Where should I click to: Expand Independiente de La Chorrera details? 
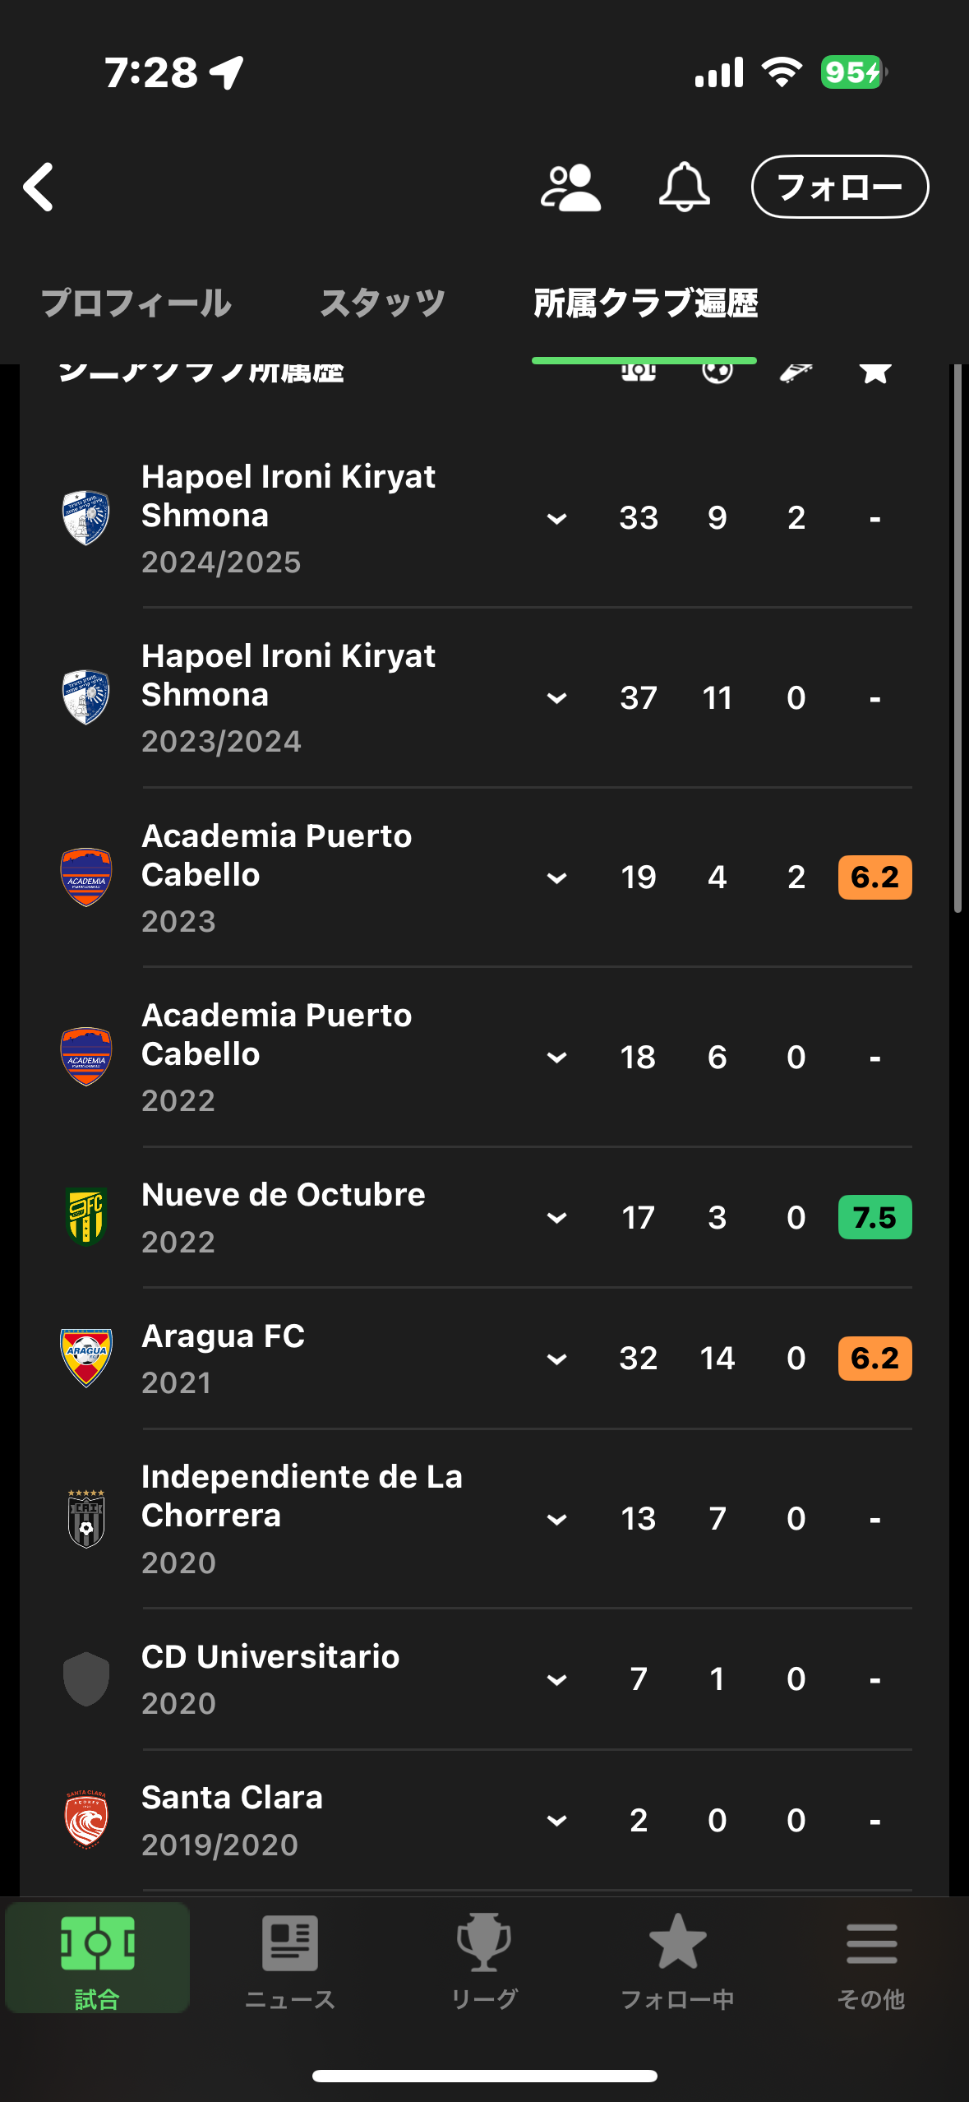click(556, 1519)
